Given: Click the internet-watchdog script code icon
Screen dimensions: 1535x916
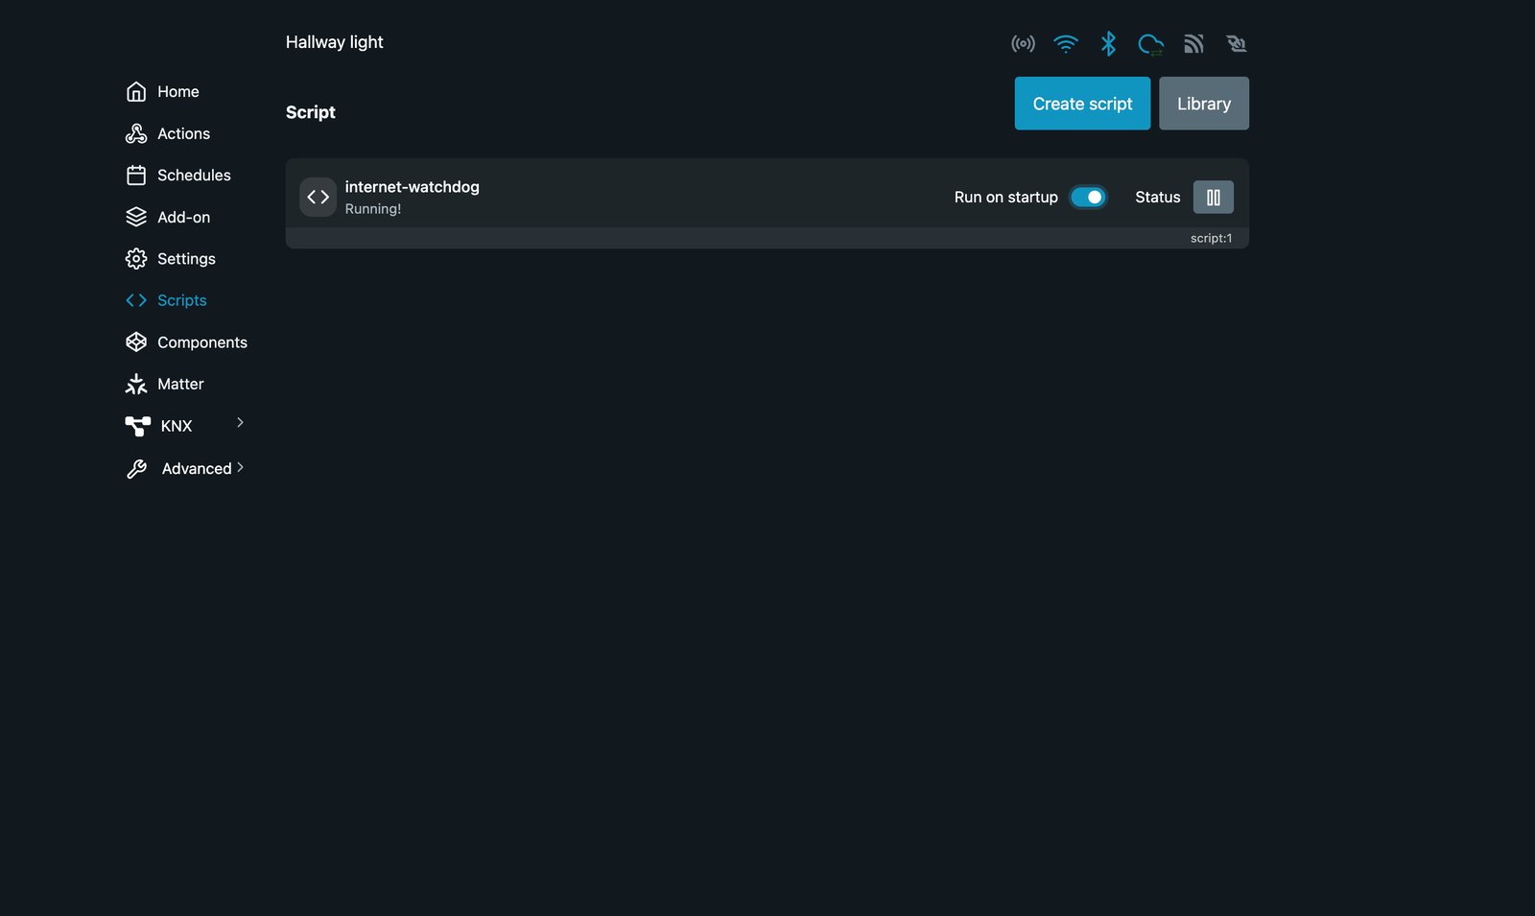Looking at the screenshot, I should (318, 197).
